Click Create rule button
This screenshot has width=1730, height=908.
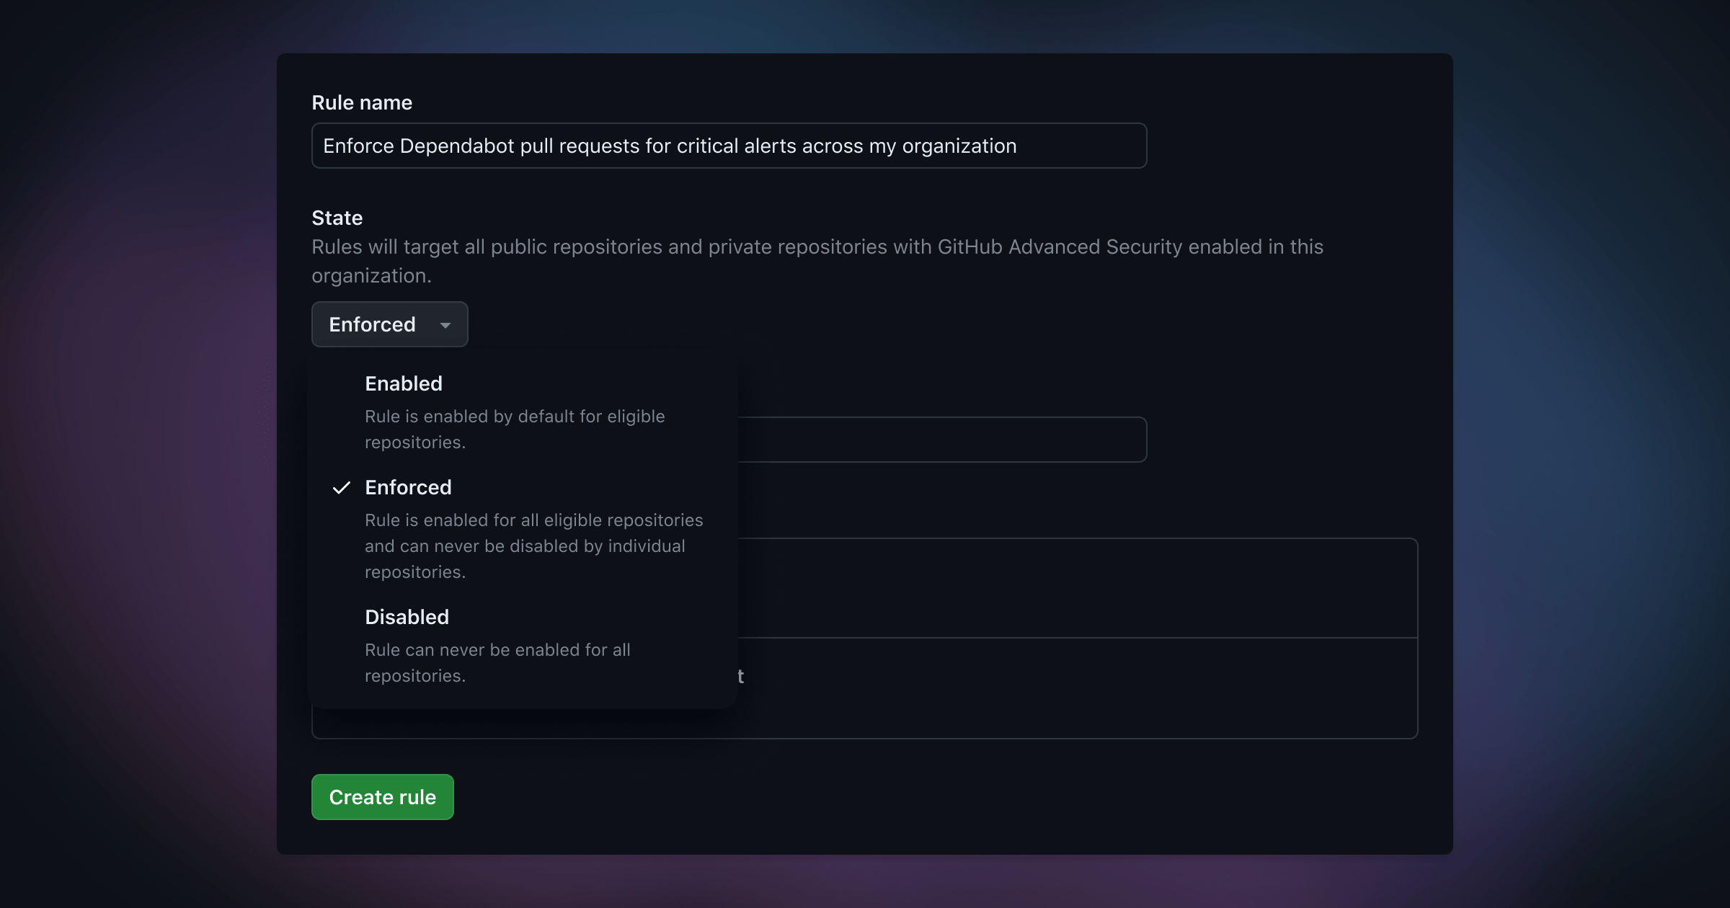[382, 796]
